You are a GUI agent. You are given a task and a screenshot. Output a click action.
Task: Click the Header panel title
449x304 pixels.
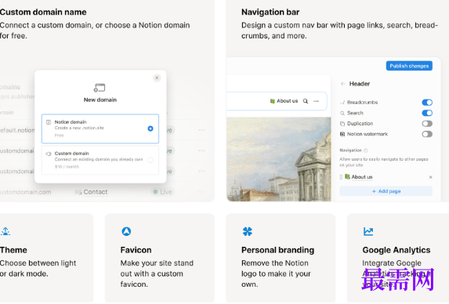360,84
